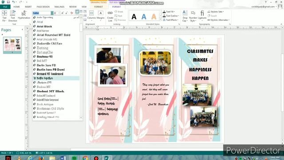Toggle the align top right button

tap(85, 12)
